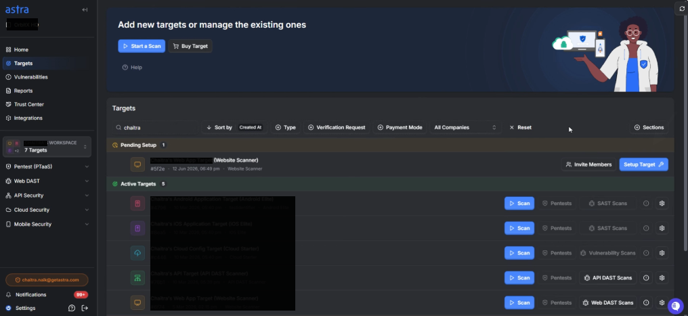Open settings gear for the Cloud Config target
The height and width of the screenshot is (316, 688).
(x=662, y=253)
